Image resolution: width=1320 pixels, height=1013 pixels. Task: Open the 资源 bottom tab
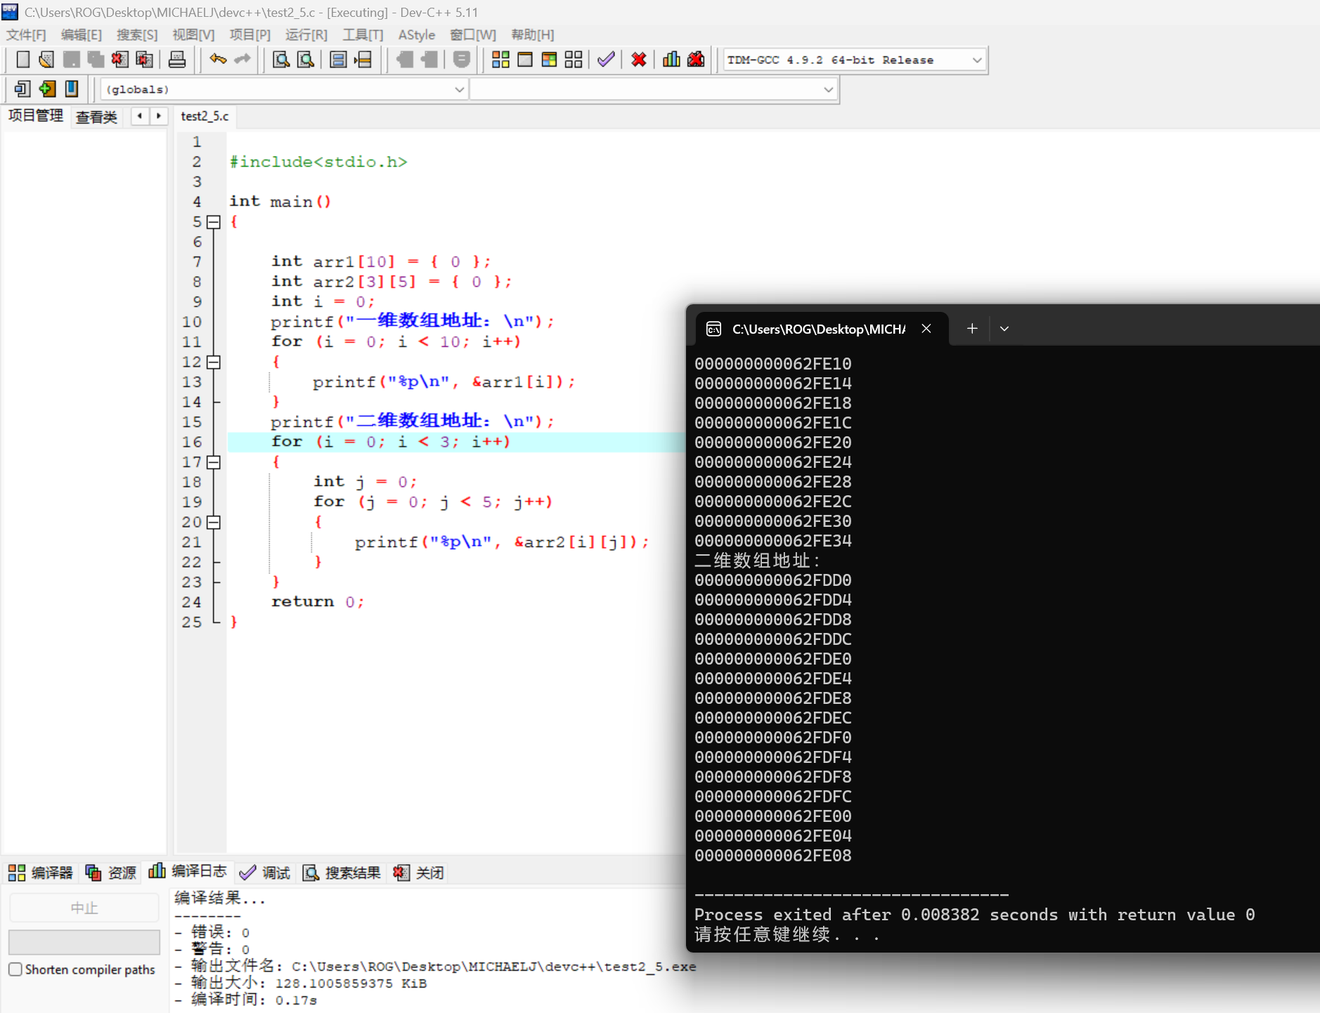pyautogui.click(x=111, y=873)
